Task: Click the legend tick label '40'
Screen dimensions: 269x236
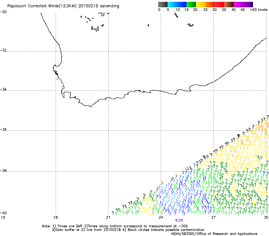Action: (233, 10)
